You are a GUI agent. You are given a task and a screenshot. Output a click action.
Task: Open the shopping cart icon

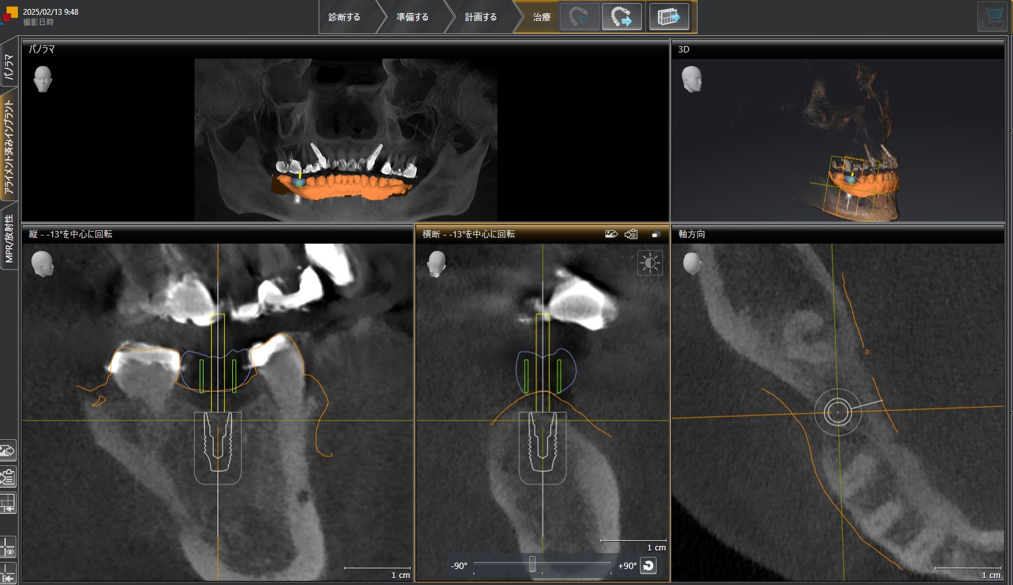993,16
